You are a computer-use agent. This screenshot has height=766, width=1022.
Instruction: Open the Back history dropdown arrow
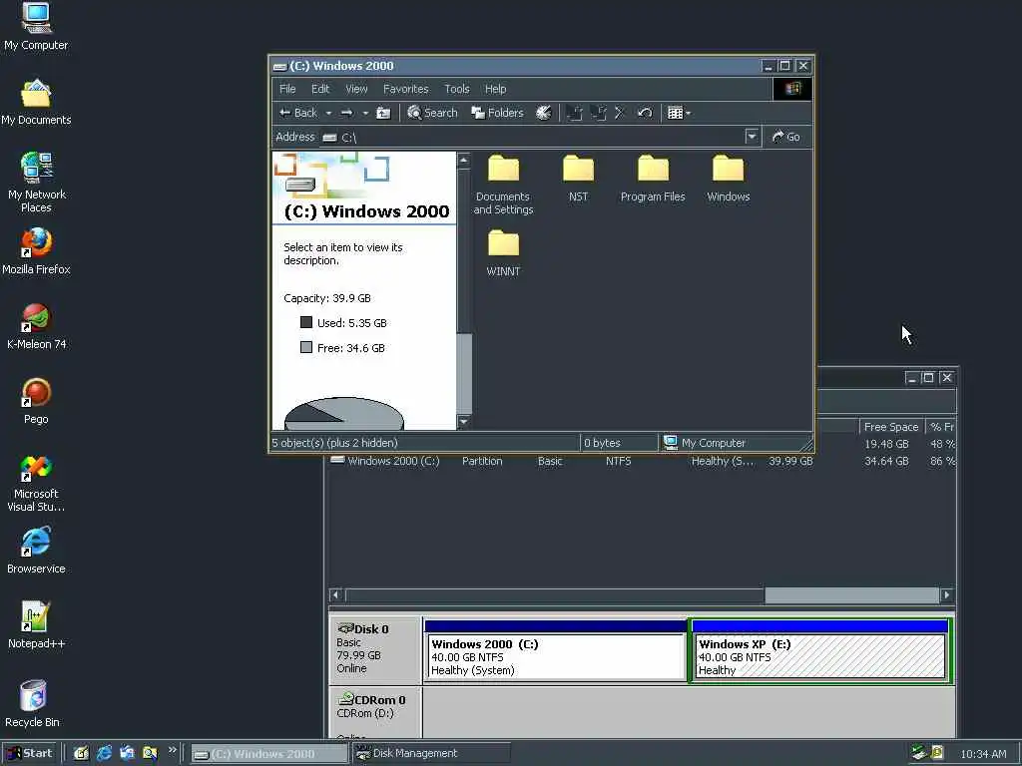328,114
